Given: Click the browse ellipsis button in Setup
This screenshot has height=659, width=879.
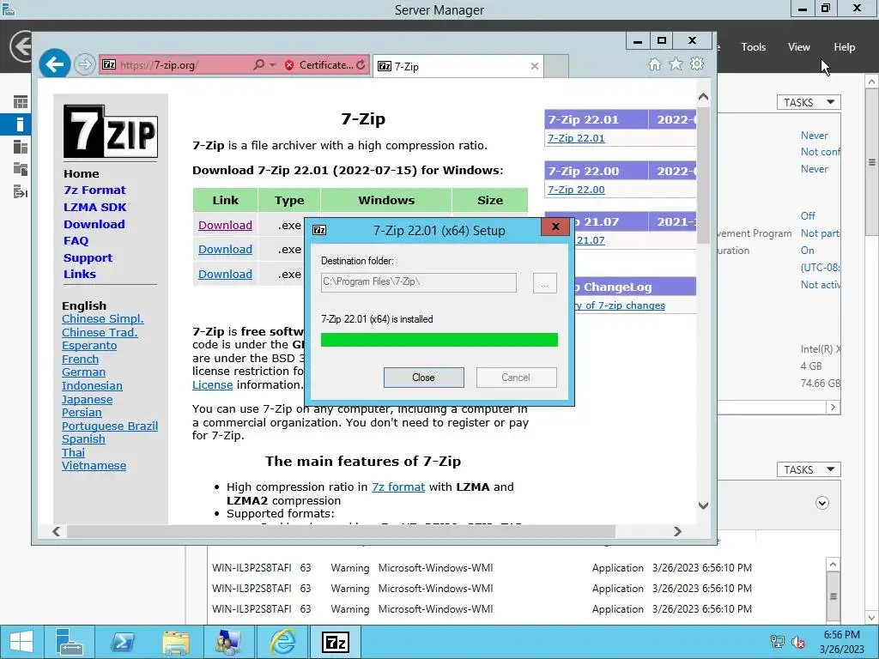Looking at the screenshot, I should point(544,283).
